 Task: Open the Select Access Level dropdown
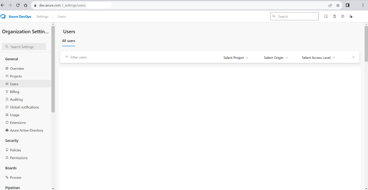318,58
